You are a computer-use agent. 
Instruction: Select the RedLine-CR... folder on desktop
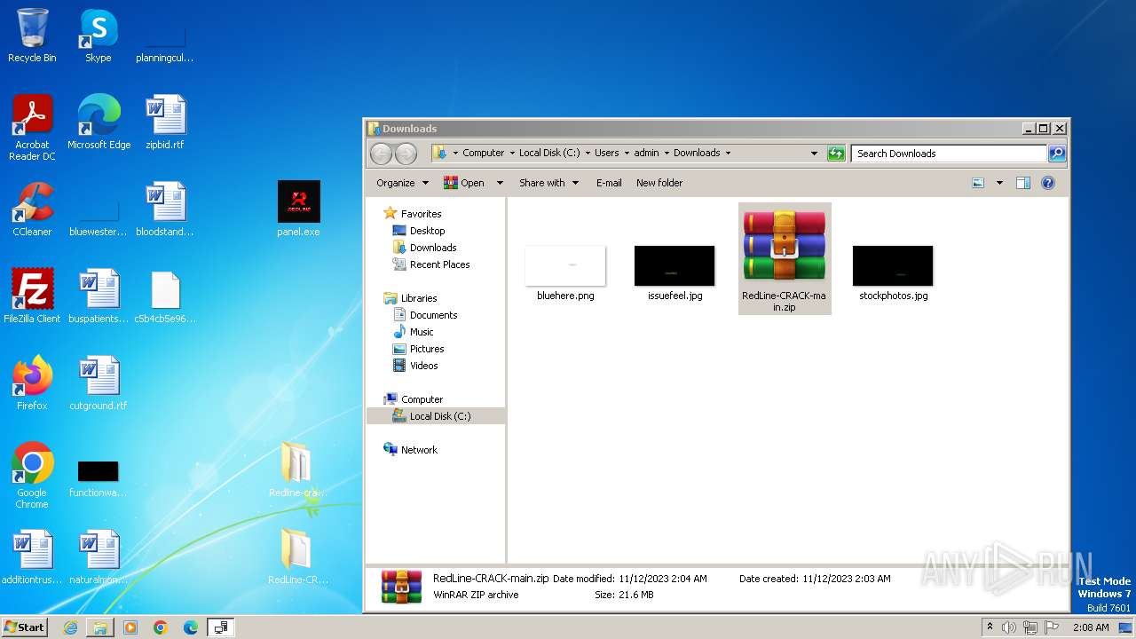tap(298, 557)
